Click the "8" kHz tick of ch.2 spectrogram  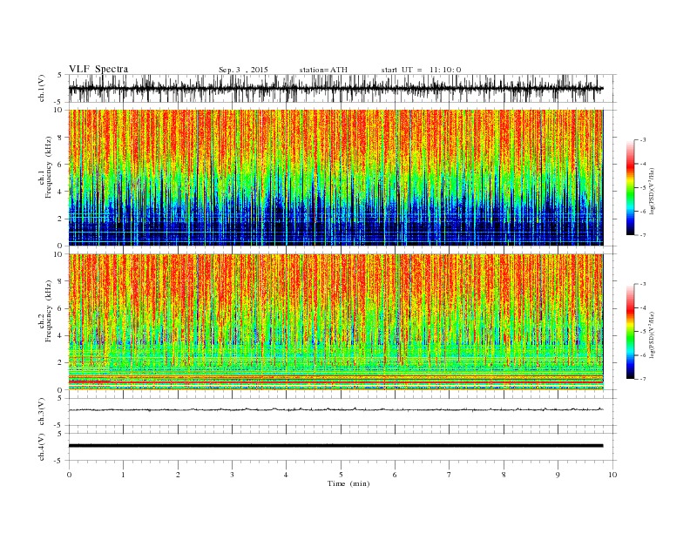pos(60,281)
